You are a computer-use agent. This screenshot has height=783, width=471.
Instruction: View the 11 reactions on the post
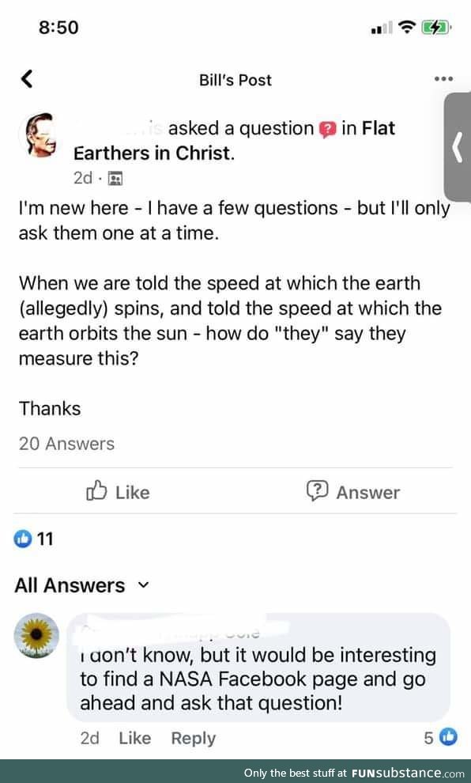33,539
